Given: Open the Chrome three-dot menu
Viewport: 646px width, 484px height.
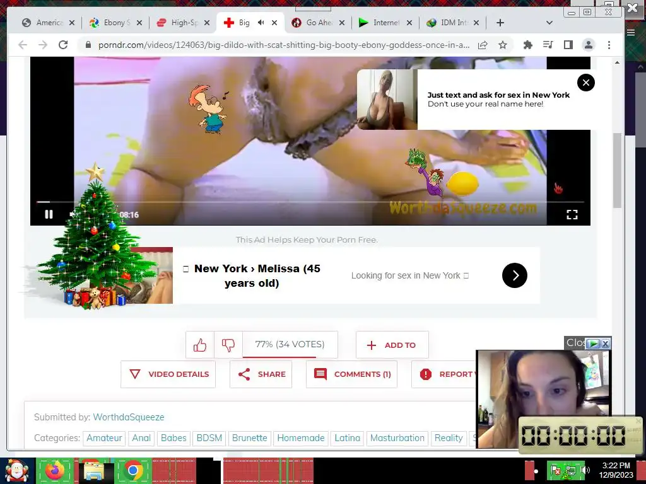Looking at the screenshot, I should (x=609, y=45).
